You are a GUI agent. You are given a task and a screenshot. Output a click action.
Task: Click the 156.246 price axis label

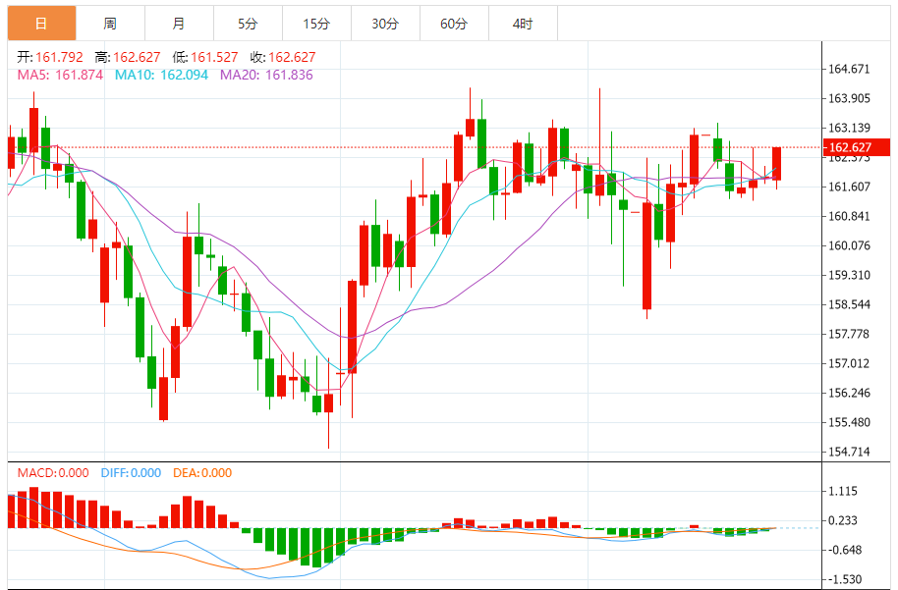point(849,393)
